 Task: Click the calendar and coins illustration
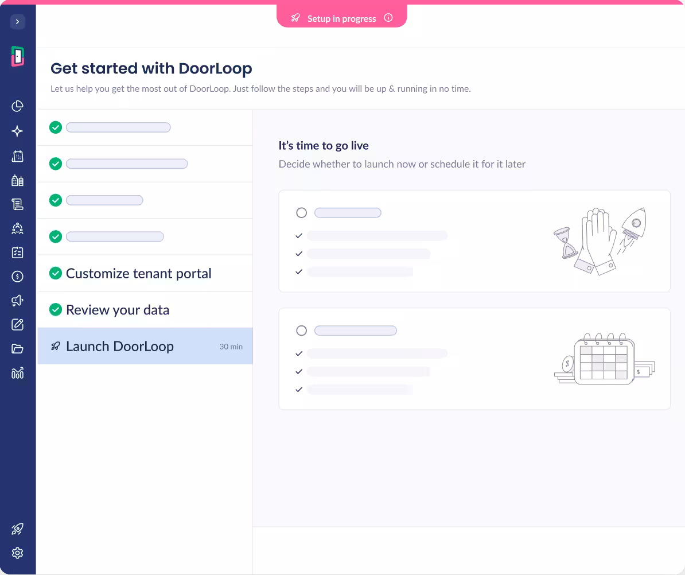click(x=605, y=359)
